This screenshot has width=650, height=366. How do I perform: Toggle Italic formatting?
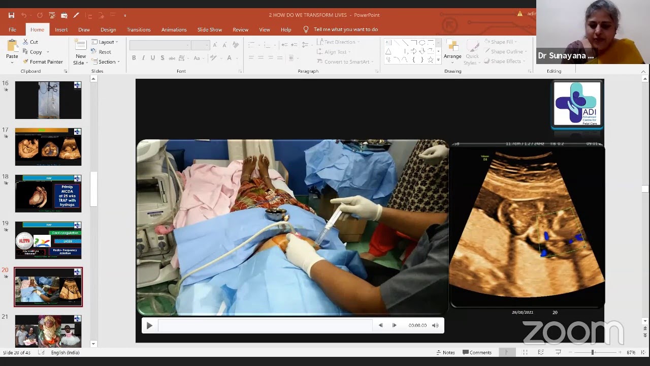click(x=143, y=58)
